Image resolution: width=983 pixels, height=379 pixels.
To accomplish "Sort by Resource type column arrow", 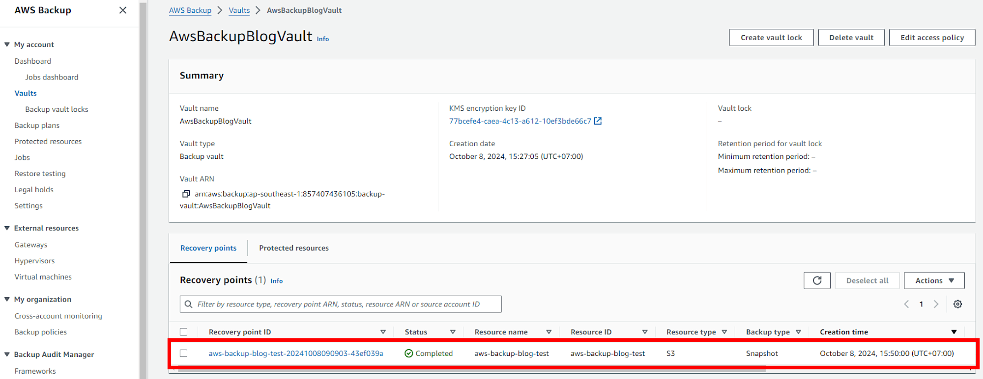I will (724, 332).
